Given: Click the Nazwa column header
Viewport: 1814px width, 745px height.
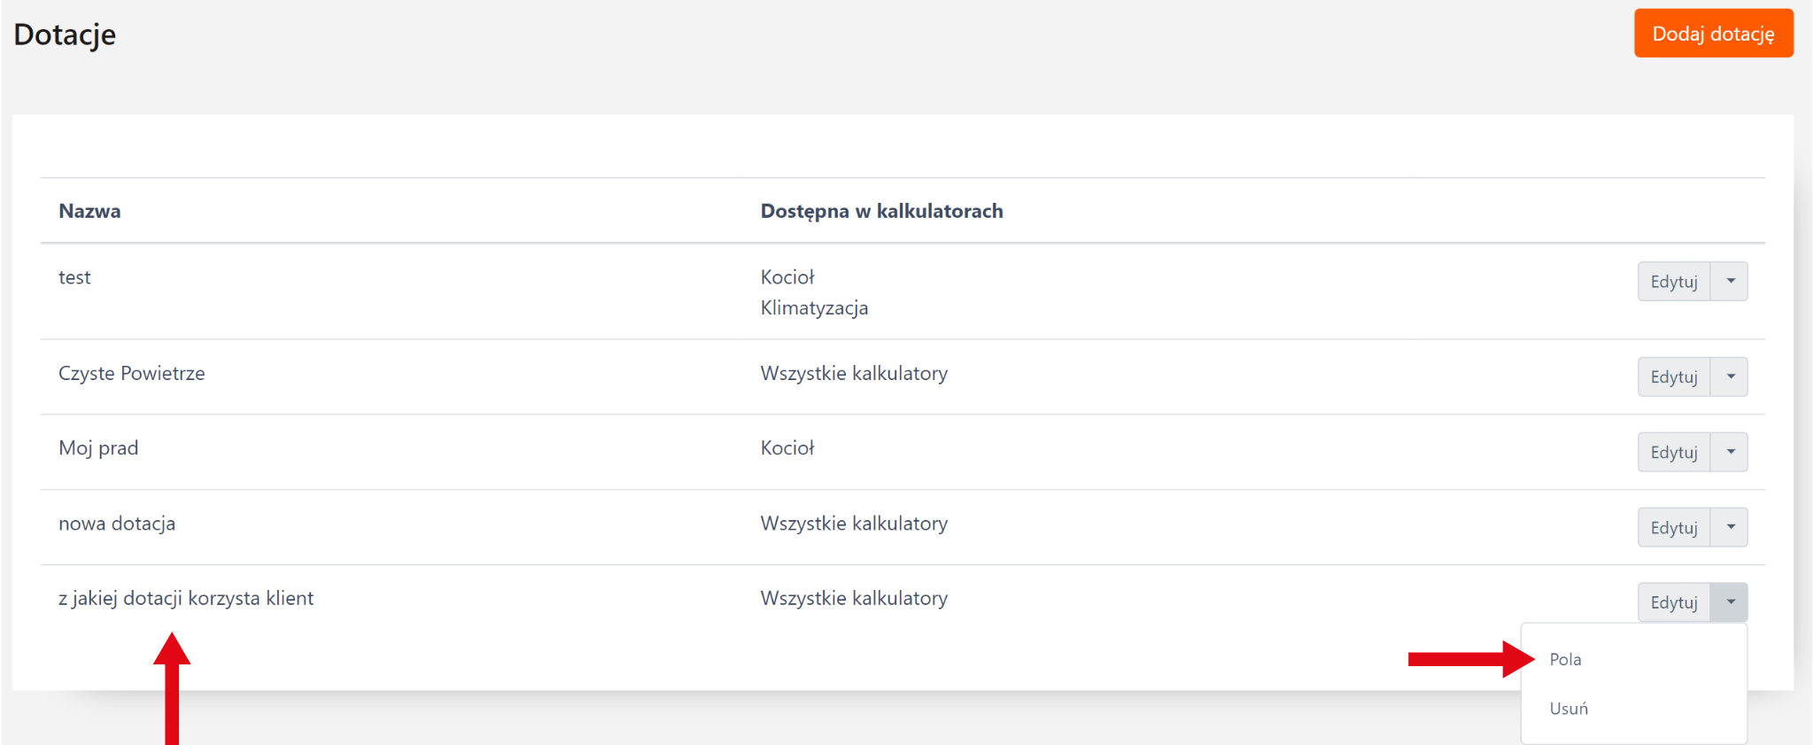Looking at the screenshot, I should (x=89, y=212).
